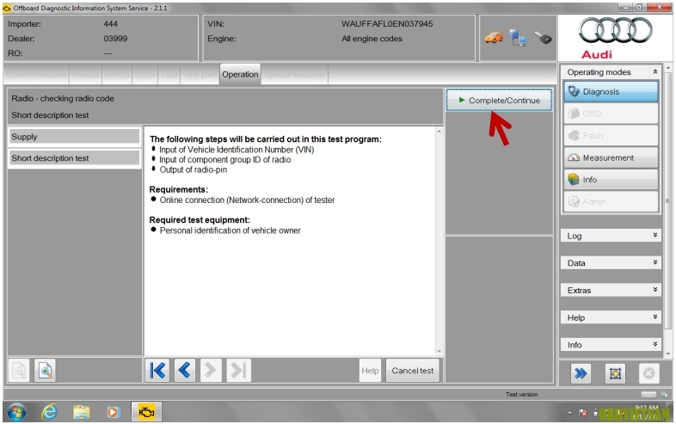Open the Results tab
Viewport: 676px width, 424px height.
click(x=85, y=74)
